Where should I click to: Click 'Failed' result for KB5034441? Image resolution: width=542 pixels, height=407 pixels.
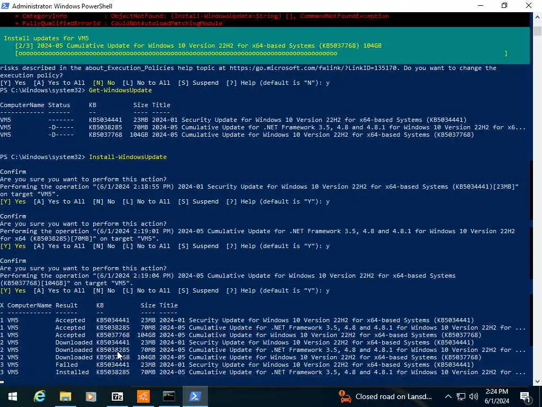tap(66, 365)
